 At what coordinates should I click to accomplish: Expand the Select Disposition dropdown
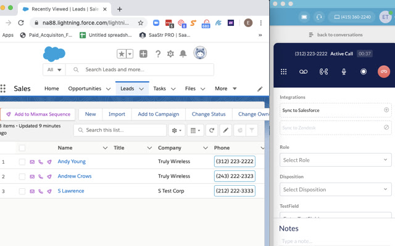click(335, 189)
